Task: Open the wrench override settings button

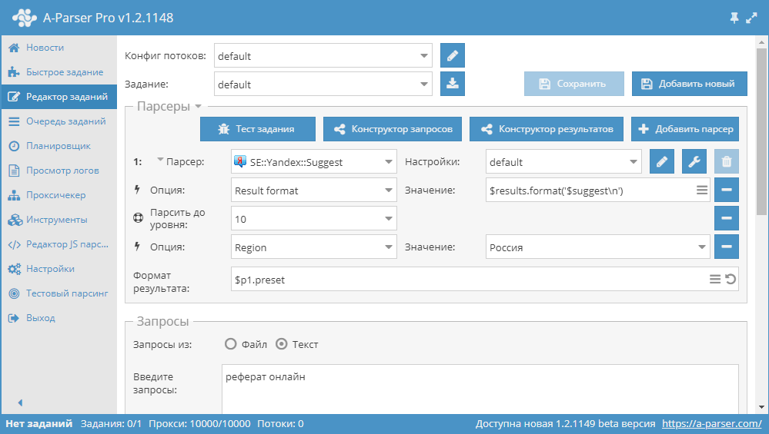Action: pos(694,161)
